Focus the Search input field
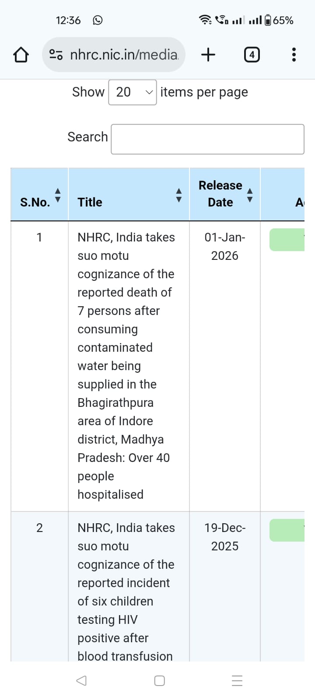315x700 pixels. coord(207,139)
